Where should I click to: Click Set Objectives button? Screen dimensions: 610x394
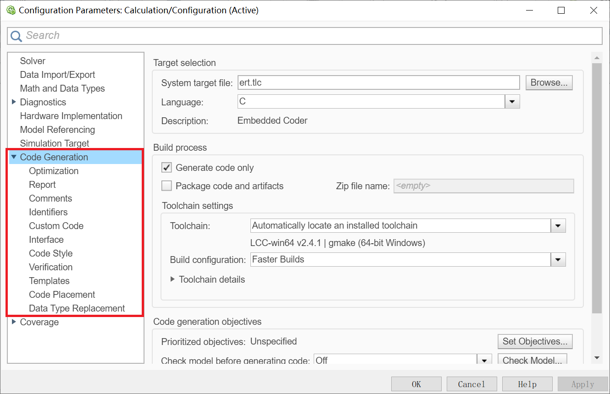[535, 341]
